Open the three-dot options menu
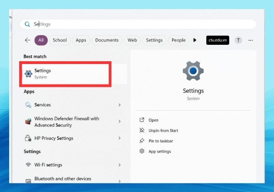 (251, 40)
